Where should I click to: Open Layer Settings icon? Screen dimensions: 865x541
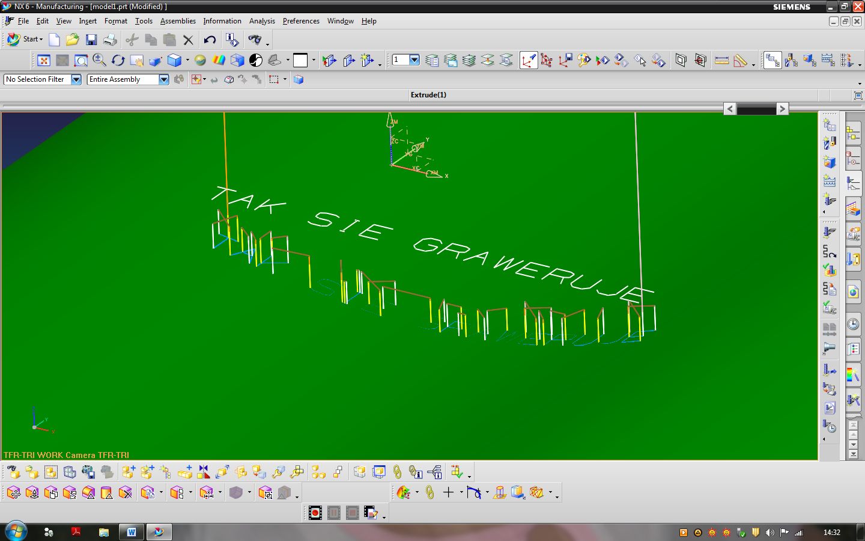point(432,60)
